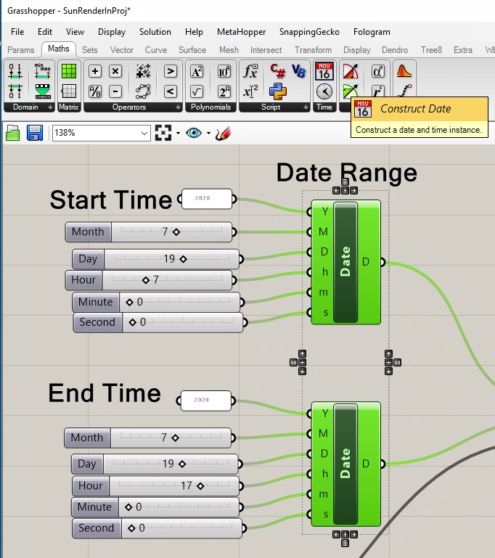Open the eye preview dropdown arrow
The image size is (495, 558).
tap(208, 134)
